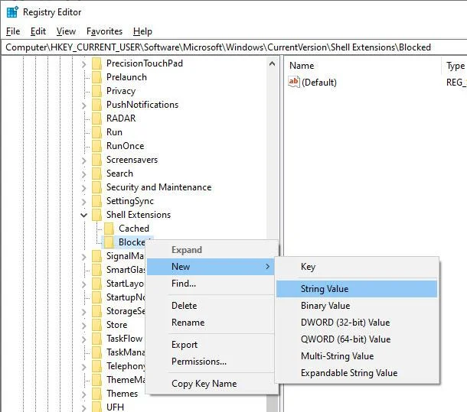Select Delete in the context menu

211,306
